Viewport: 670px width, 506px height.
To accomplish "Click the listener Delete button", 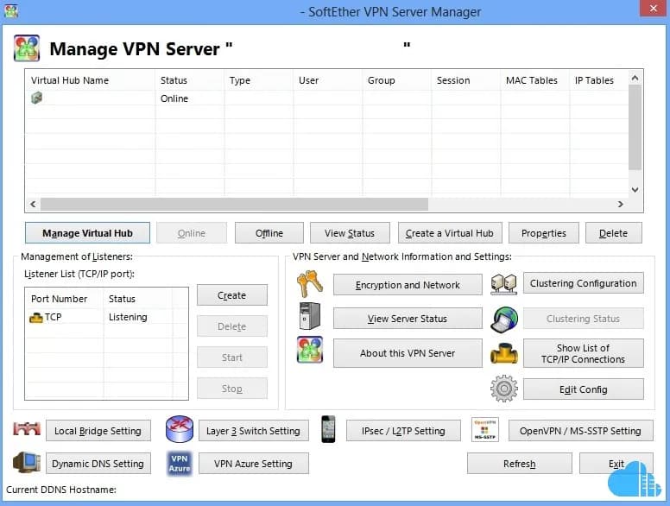I will (x=232, y=326).
